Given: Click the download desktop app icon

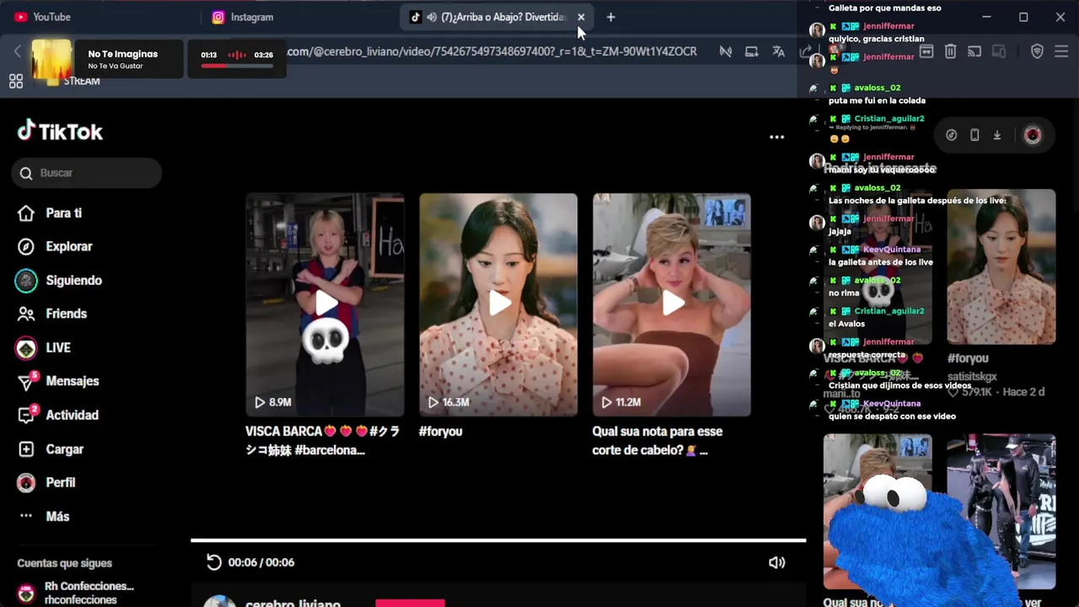Looking at the screenshot, I should pos(997,135).
